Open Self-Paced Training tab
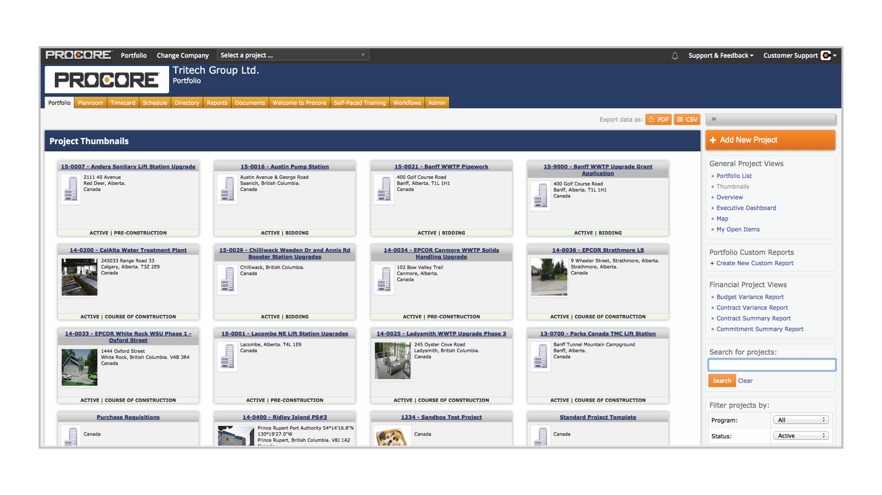Viewport: 882px width, 495px height. pos(360,103)
